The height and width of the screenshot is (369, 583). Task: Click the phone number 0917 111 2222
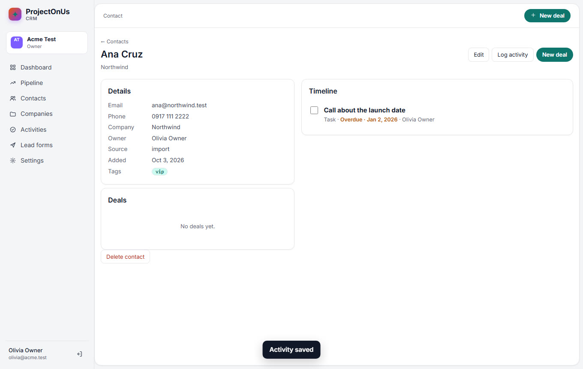tap(170, 116)
